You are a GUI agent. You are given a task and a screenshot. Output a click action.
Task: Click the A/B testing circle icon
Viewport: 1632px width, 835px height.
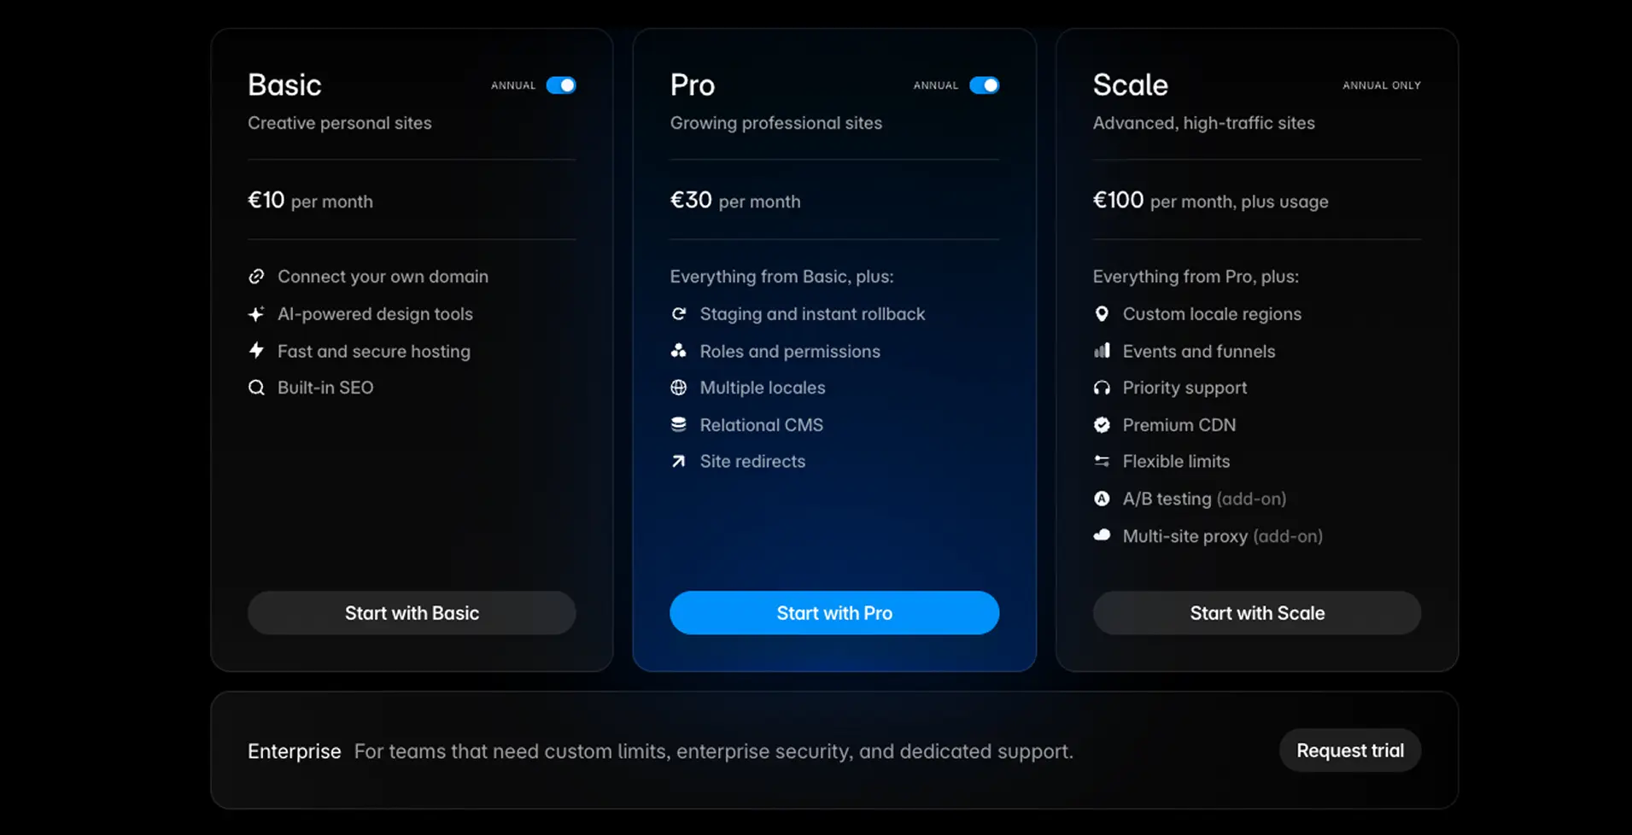(1103, 499)
